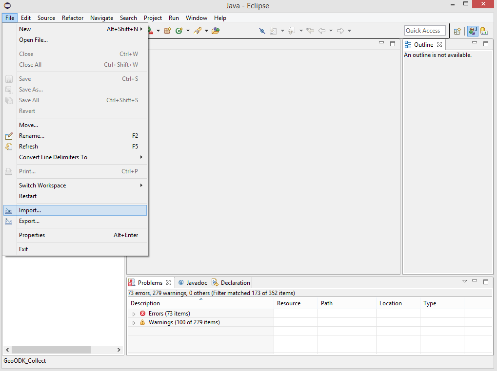Image resolution: width=497 pixels, height=371 pixels.
Task: Minimize the editor area
Action: [381, 43]
